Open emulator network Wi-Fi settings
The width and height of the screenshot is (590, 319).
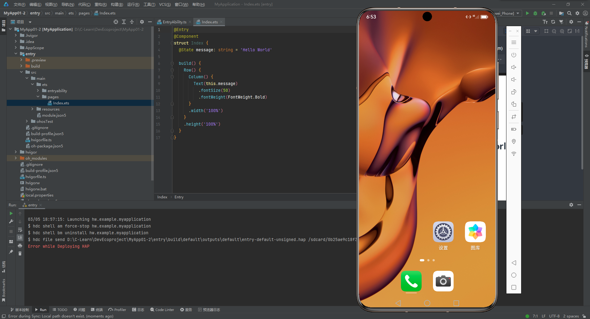pos(514,154)
